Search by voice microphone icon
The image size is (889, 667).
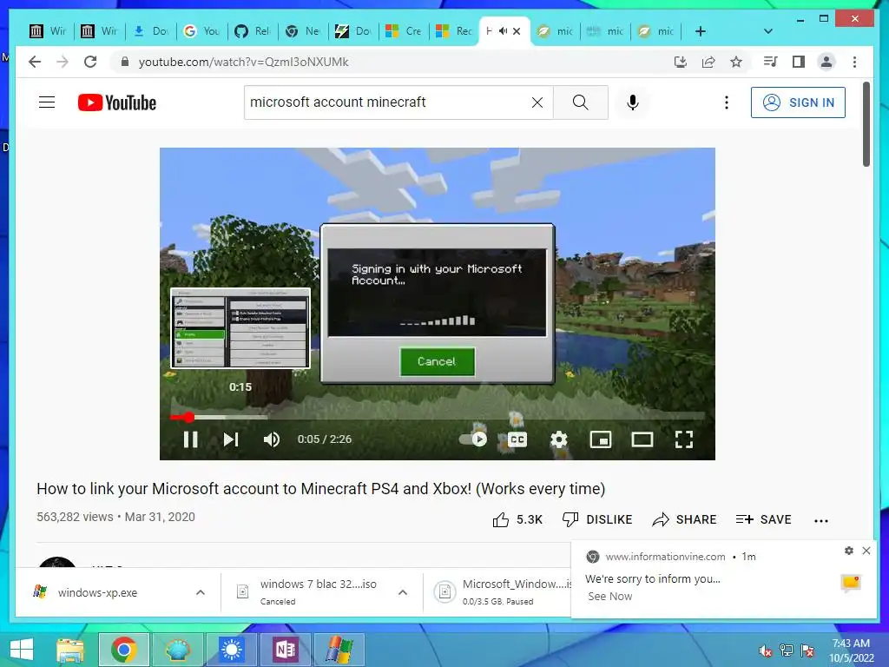coord(633,102)
